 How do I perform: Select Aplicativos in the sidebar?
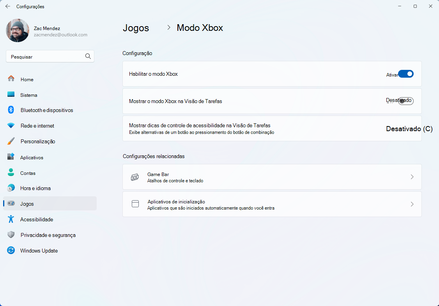(50, 157)
